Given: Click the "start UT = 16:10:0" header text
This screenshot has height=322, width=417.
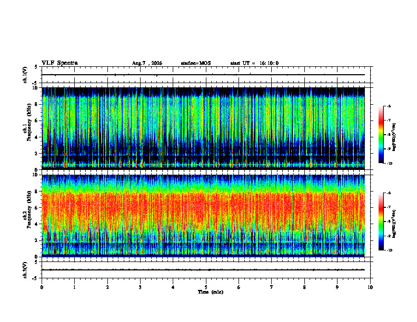Looking at the screenshot, I should click(x=254, y=63).
